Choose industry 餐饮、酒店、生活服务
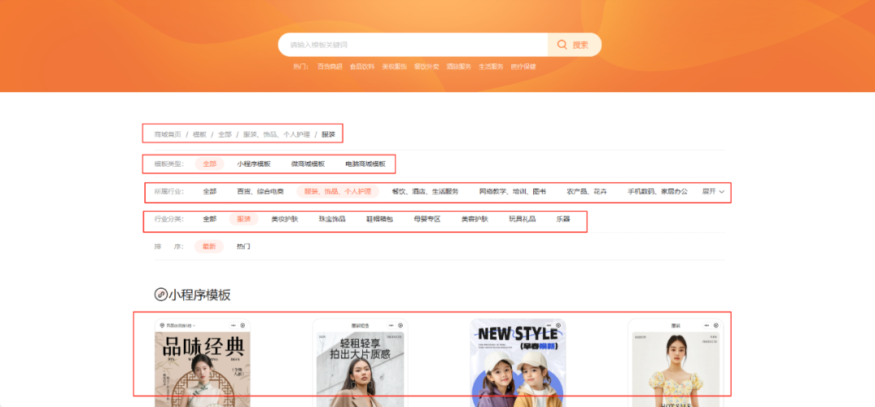 [425, 191]
